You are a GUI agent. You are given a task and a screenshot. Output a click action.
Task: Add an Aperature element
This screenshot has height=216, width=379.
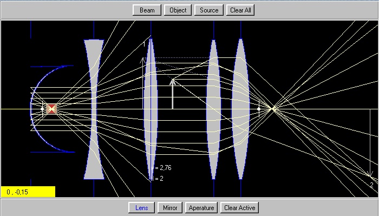point(201,208)
